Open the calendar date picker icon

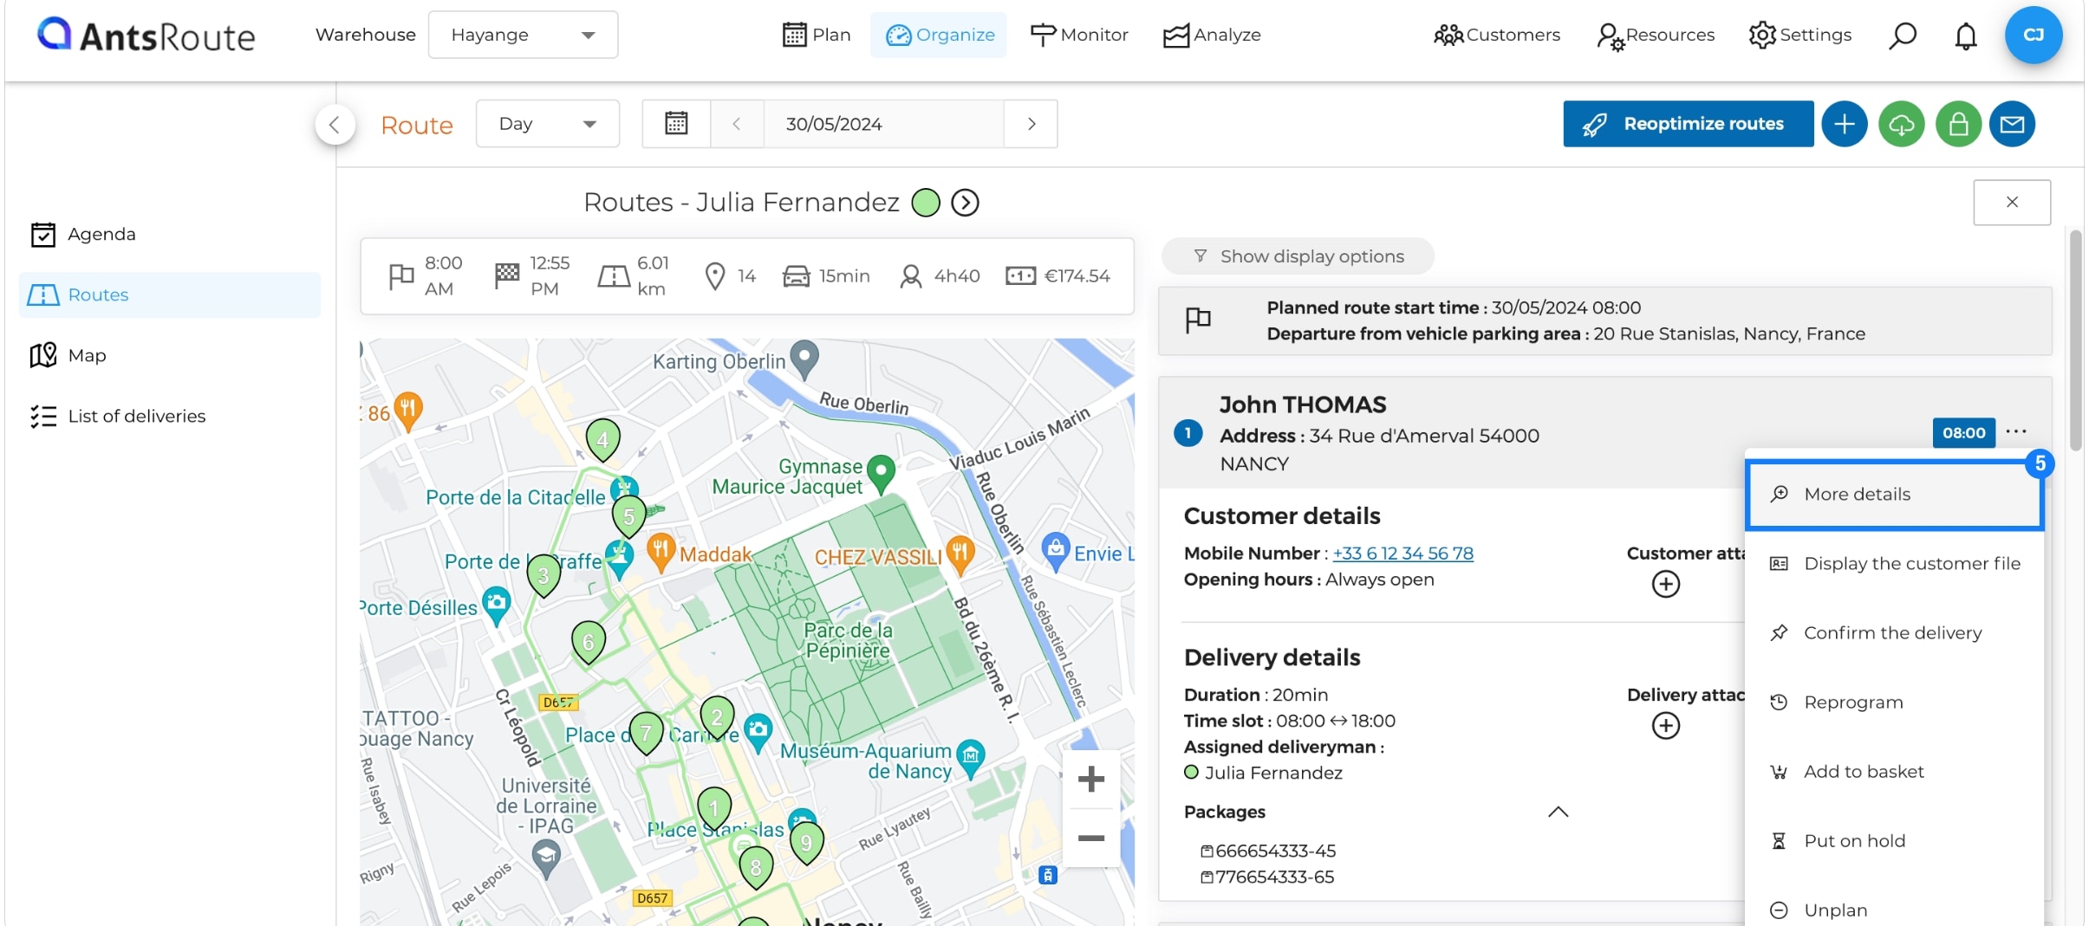tap(676, 124)
